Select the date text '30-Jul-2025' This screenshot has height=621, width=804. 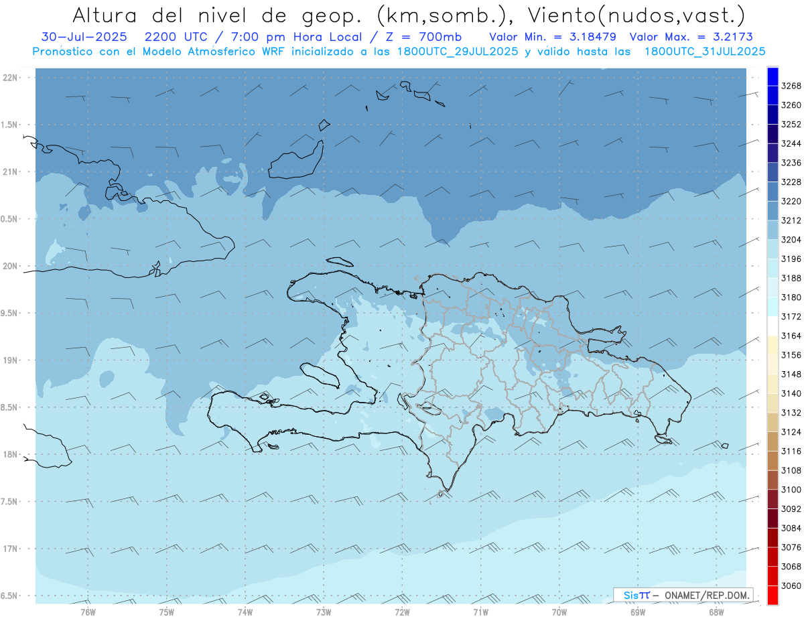coord(84,37)
